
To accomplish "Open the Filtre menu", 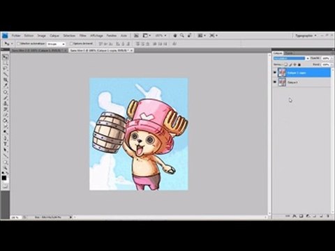I will click(x=83, y=36).
